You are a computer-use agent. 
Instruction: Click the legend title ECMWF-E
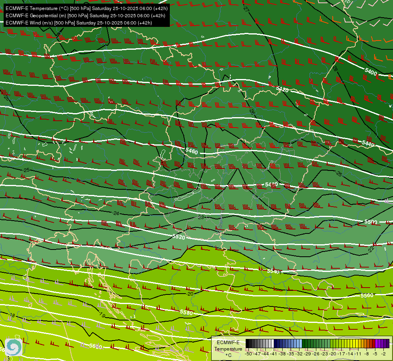228,343
